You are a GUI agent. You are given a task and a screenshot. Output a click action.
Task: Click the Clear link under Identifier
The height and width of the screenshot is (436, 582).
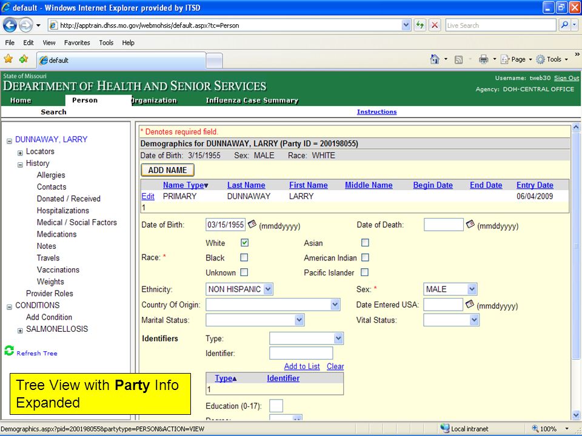click(x=335, y=366)
